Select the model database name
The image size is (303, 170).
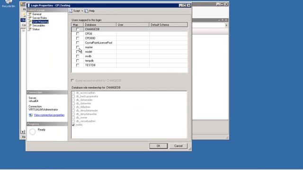tap(89, 51)
